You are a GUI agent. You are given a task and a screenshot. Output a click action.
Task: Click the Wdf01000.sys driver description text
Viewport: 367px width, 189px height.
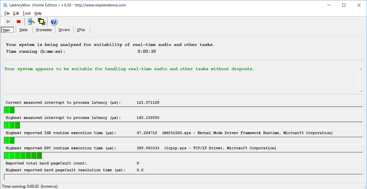(247, 133)
